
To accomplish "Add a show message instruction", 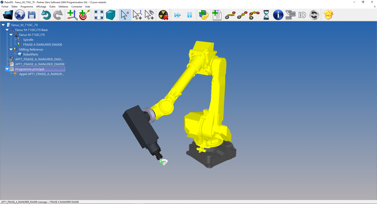I will click(278, 15).
